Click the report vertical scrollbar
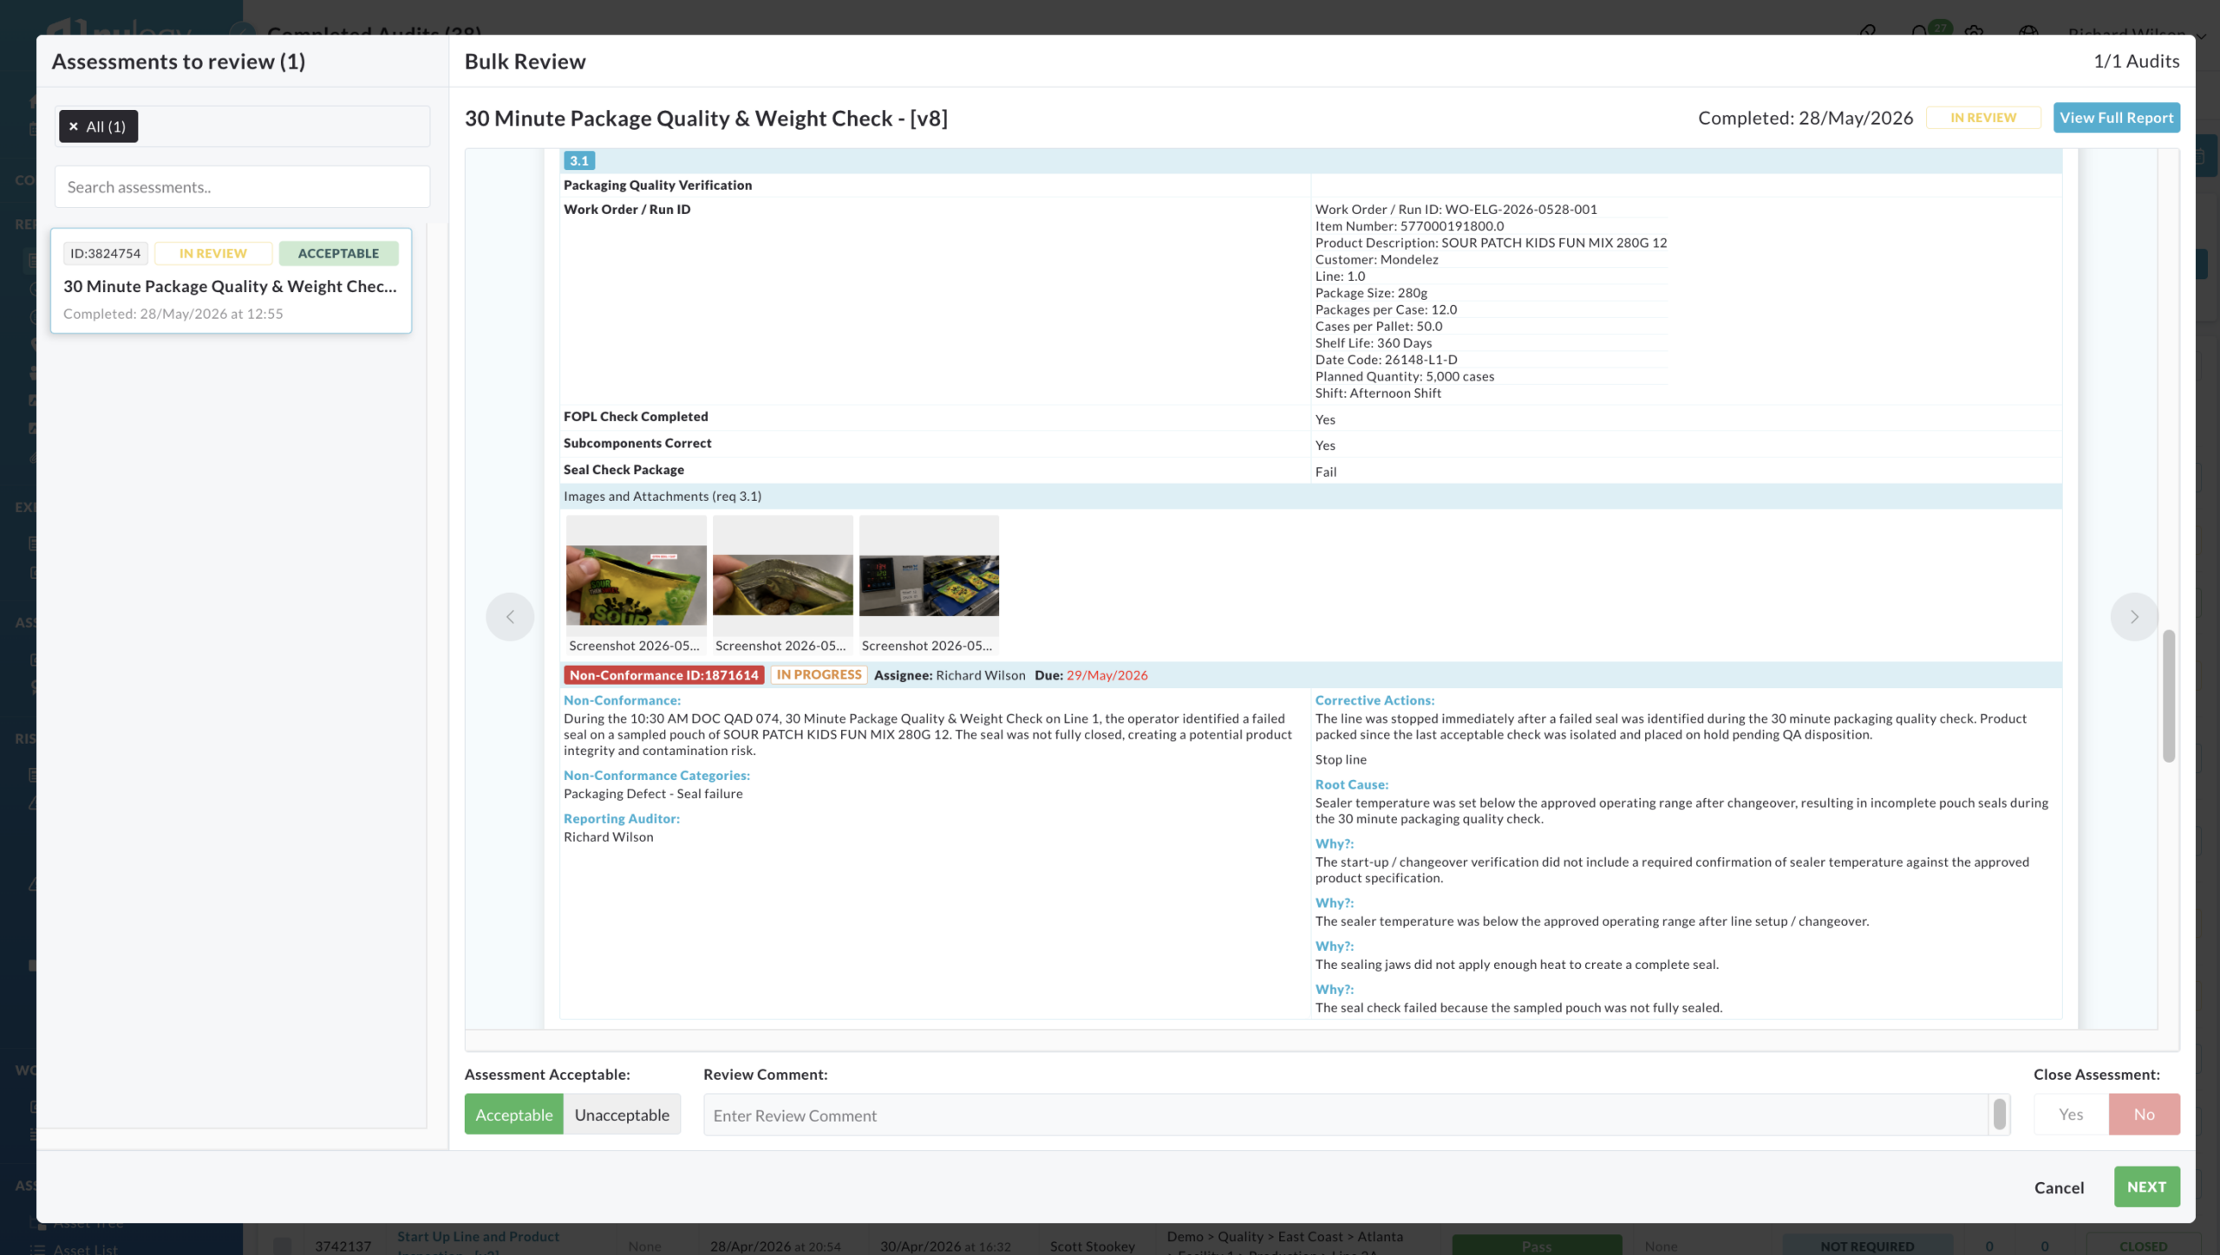This screenshot has height=1255, width=2220. click(x=2168, y=695)
